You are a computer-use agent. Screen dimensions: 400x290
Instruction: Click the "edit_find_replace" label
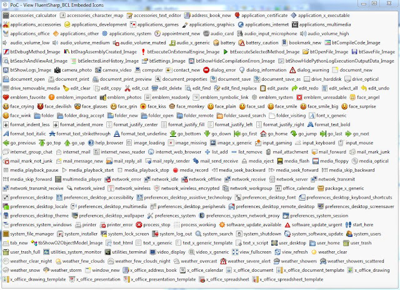coord(239,88)
